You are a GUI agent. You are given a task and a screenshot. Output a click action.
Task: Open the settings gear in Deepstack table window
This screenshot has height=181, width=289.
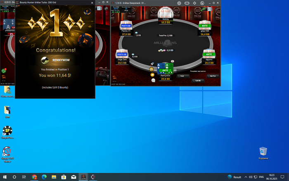179,3
